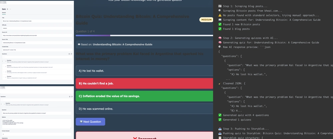Expand the 'currency's supply increases excessively' question
Image resolution: width=333 pixels, height=139 pixels.
coord(6,72)
